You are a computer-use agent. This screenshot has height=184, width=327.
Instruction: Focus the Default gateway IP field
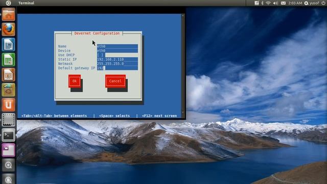[x=118, y=68]
